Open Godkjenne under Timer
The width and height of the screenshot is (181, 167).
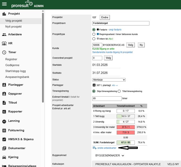[x=12, y=65]
